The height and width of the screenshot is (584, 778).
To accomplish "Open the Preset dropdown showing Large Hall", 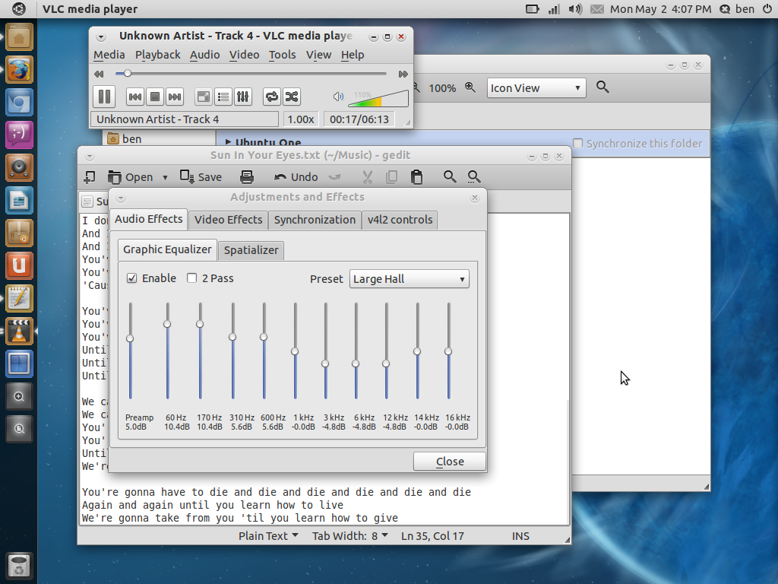I will [410, 279].
